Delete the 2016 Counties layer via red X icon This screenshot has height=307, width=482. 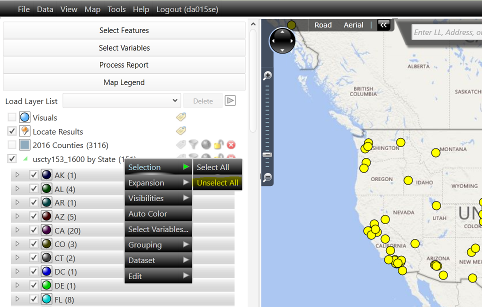(x=231, y=144)
